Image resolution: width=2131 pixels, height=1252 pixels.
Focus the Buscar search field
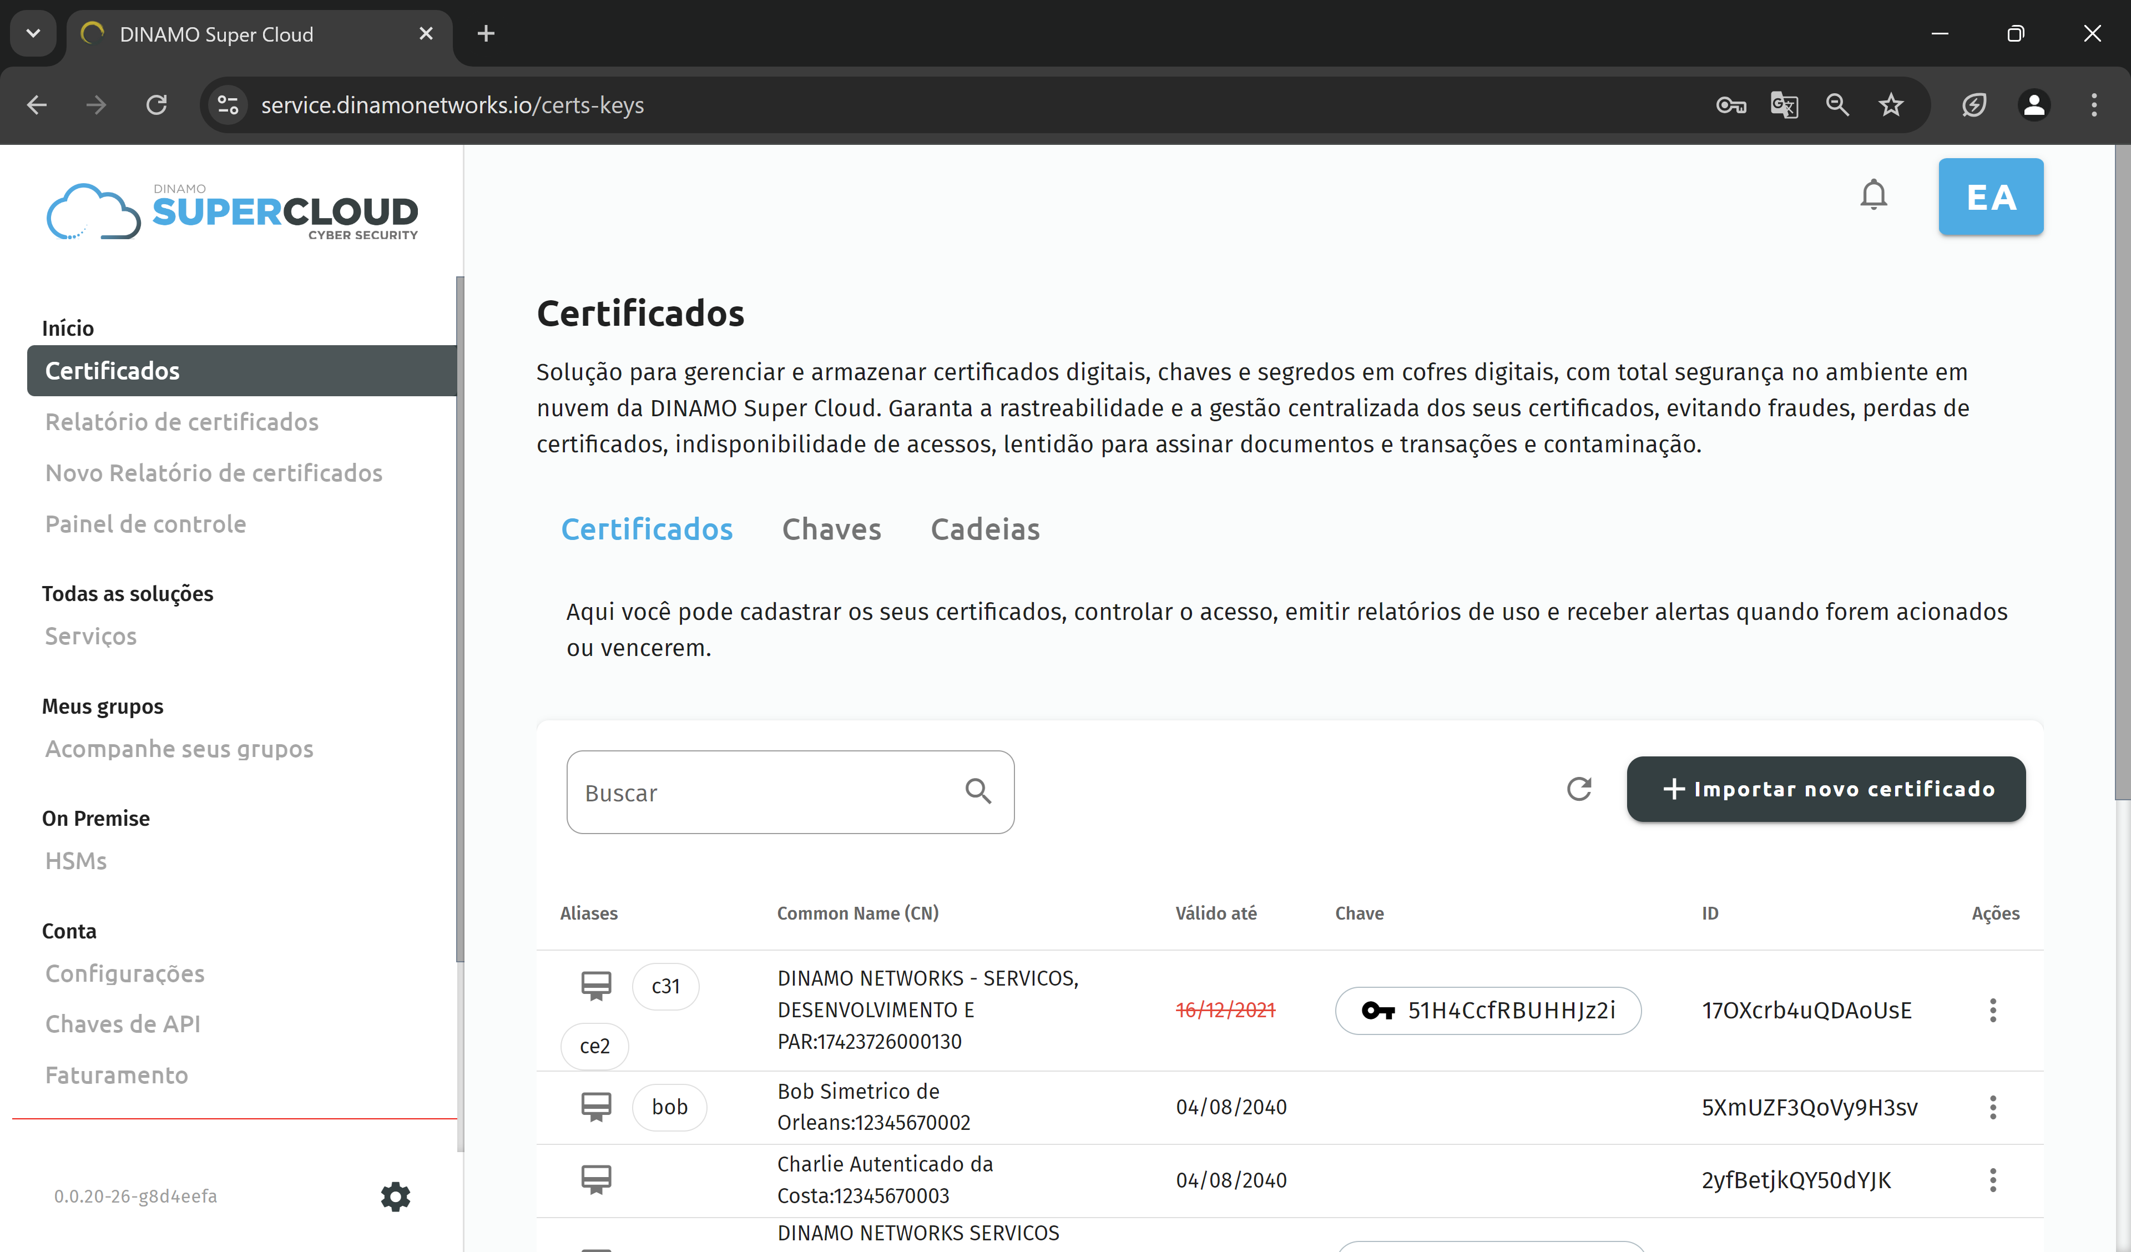pyautogui.click(x=790, y=792)
